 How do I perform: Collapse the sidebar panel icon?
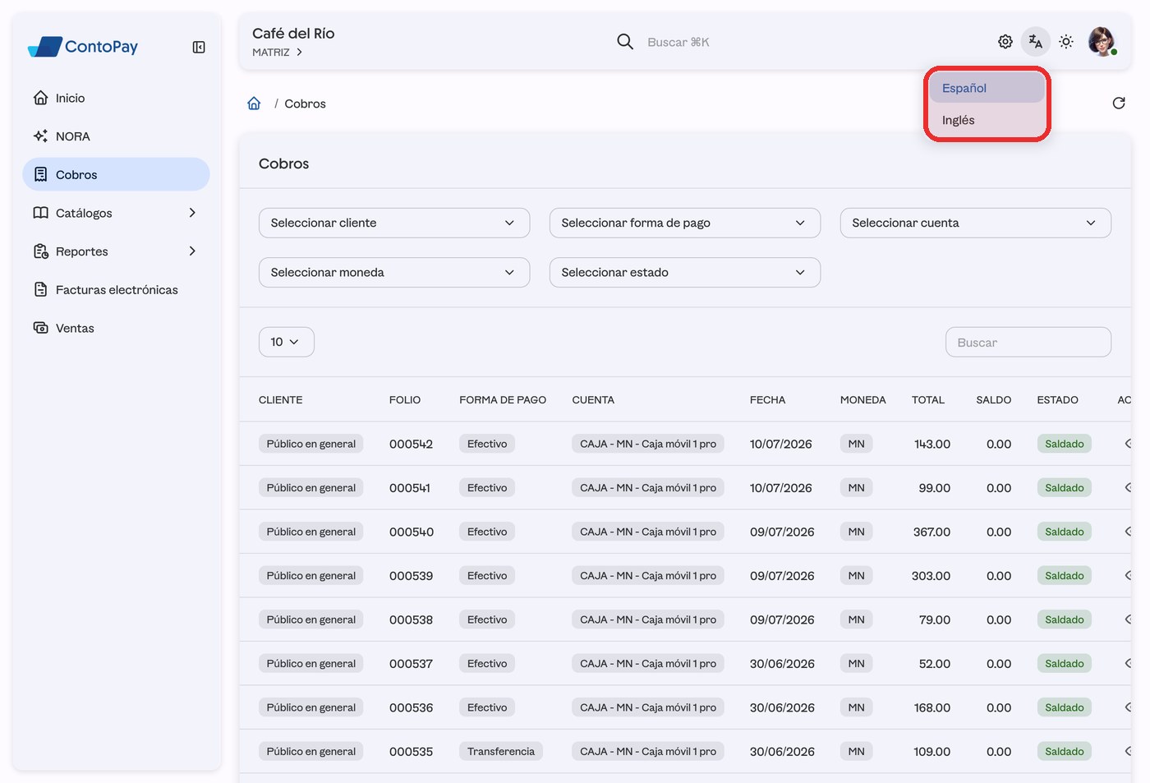[199, 47]
